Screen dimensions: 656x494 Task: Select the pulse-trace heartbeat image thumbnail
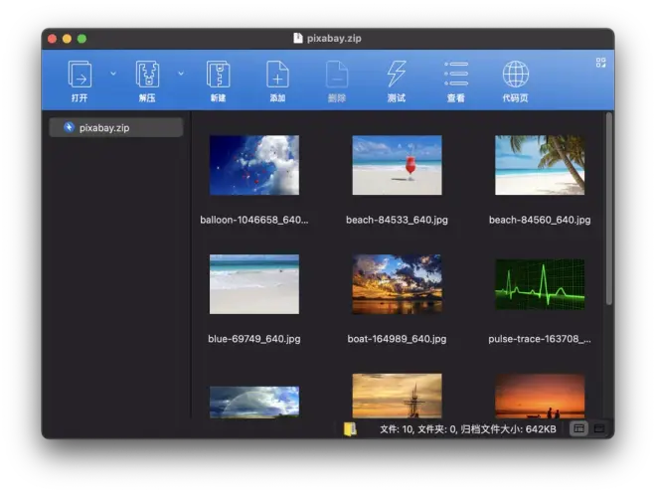(x=540, y=285)
